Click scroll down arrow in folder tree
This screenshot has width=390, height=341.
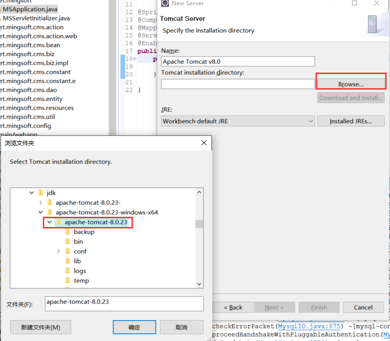199,284
